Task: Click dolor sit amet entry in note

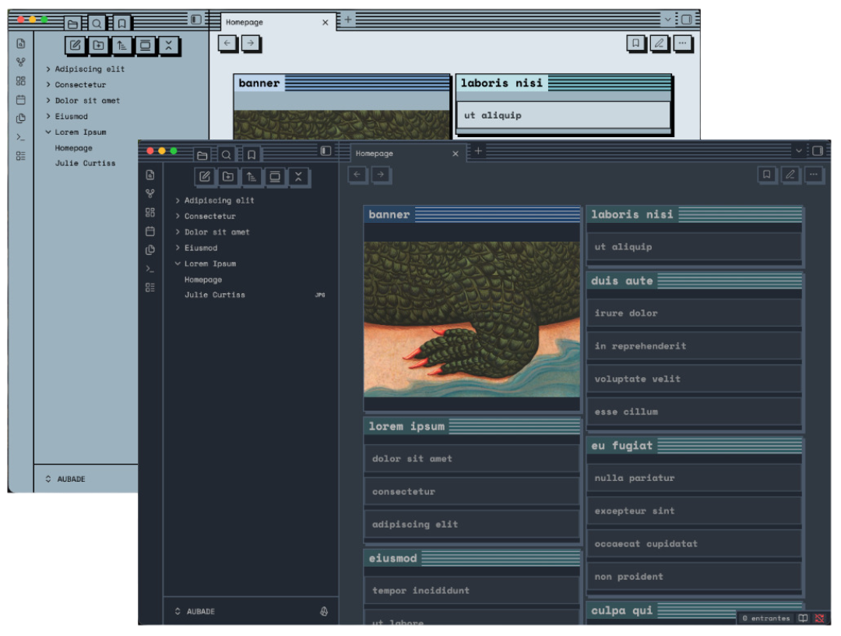Action: click(x=471, y=459)
